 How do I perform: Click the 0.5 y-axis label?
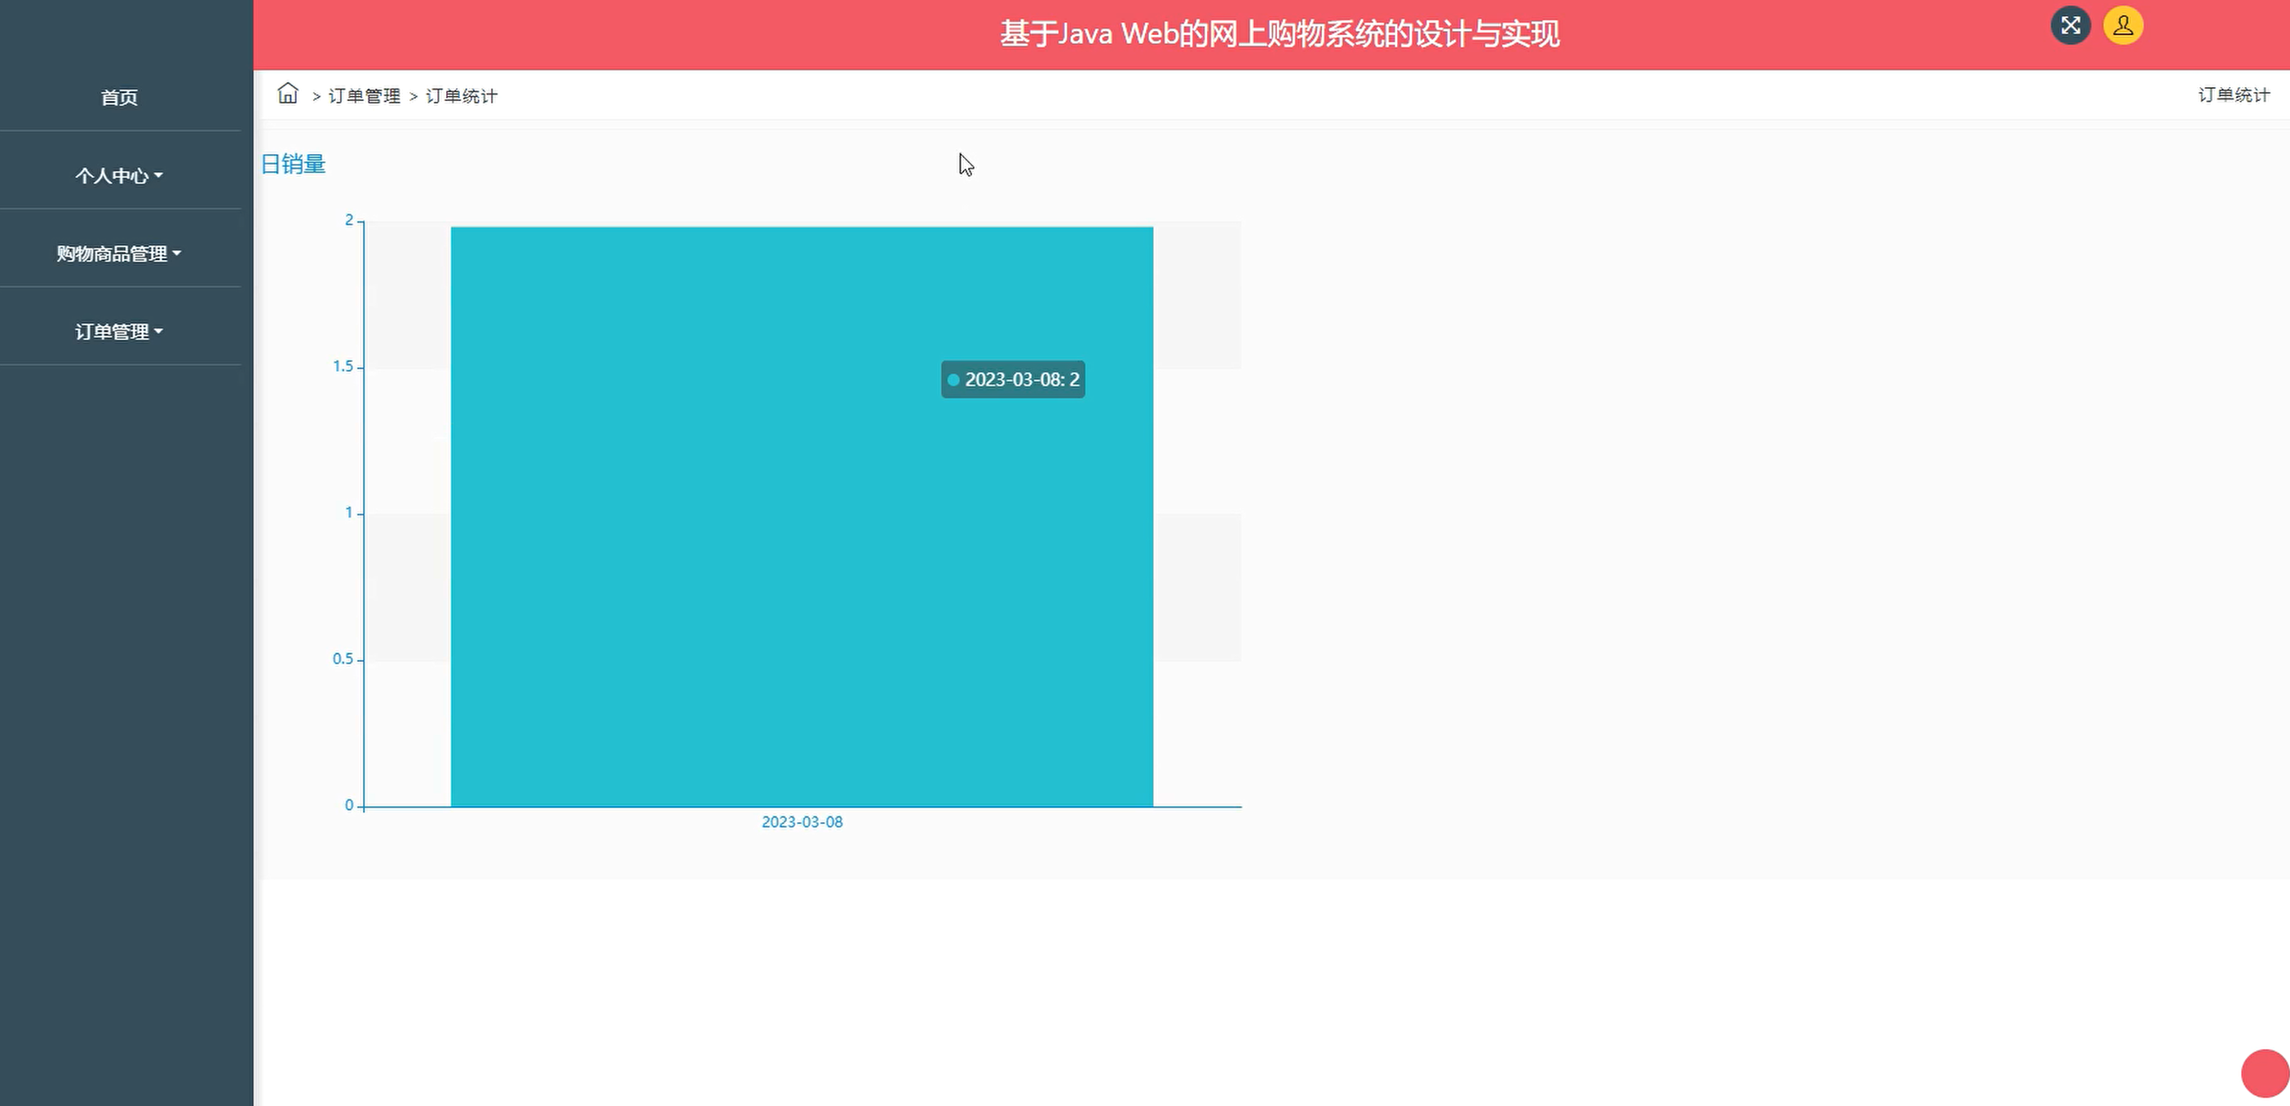pyautogui.click(x=343, y=659)
